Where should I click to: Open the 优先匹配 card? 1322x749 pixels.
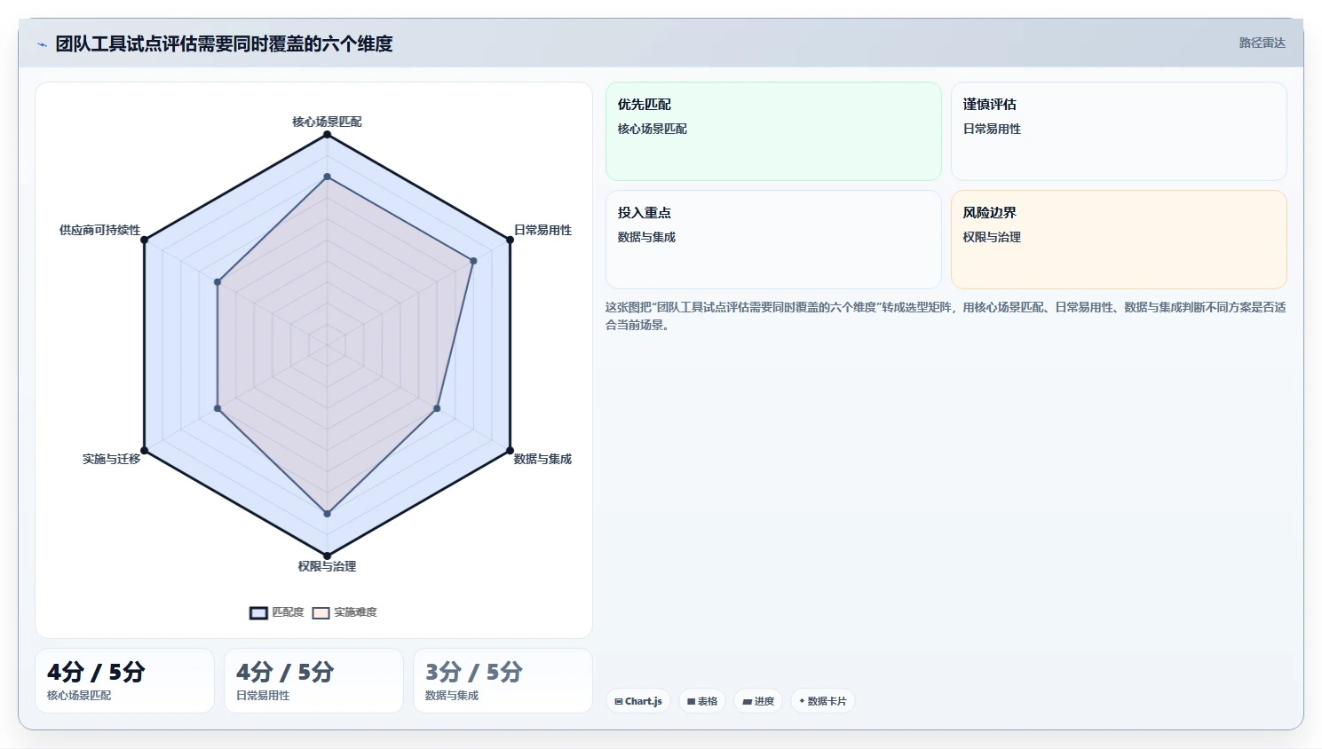click(773, 131)
